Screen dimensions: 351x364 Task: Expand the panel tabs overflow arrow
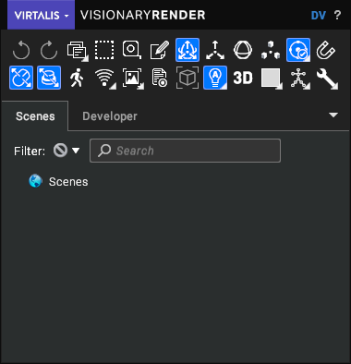333,115
